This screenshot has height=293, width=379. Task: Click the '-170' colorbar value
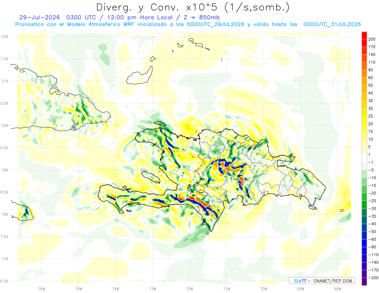(x=373, y=270)
